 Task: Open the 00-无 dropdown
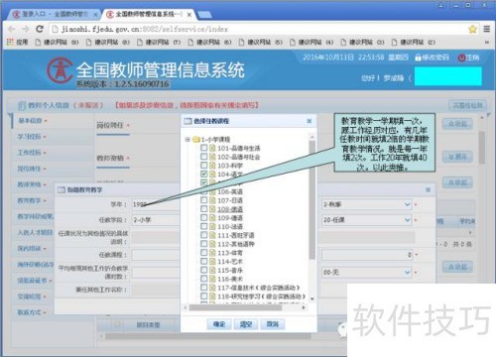point(408,272)
